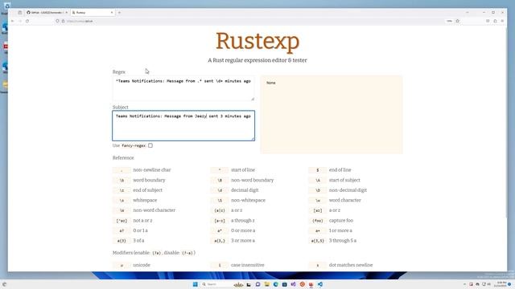The width and height of the screenshot is (515, 289).
Task: Click the 'case insensitive' modifier text
Action: [x=247, y=265]
